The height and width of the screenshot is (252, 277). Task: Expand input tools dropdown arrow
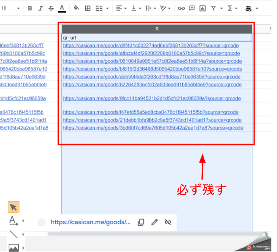(x=257, y=8)
